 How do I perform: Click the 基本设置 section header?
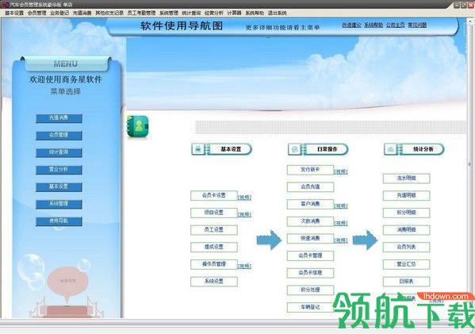pos(222,149)
